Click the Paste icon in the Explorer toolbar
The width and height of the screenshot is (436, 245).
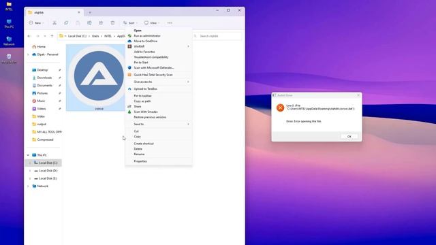click(78, 22)
